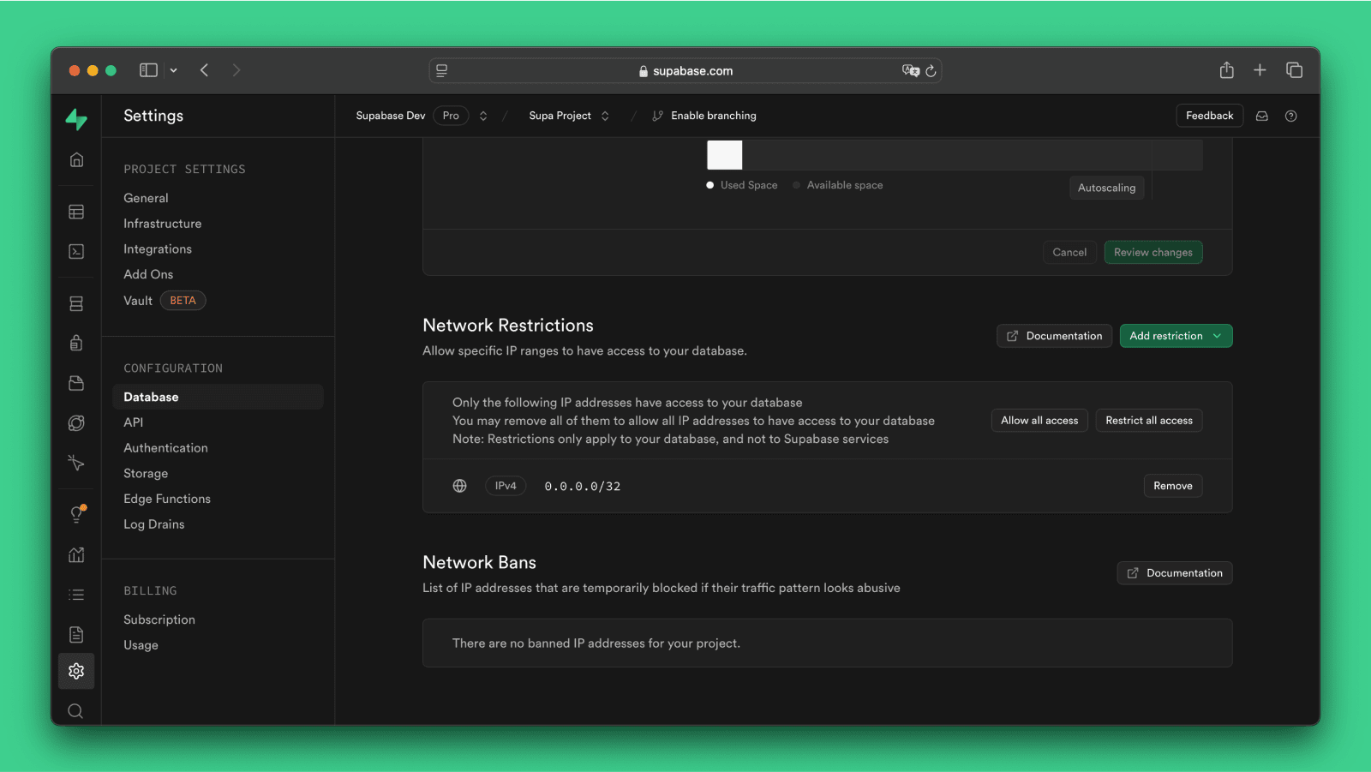This screenshot has width=1371, height=772.
Task: Click the Safari share icon
Action: [1226, 70]
